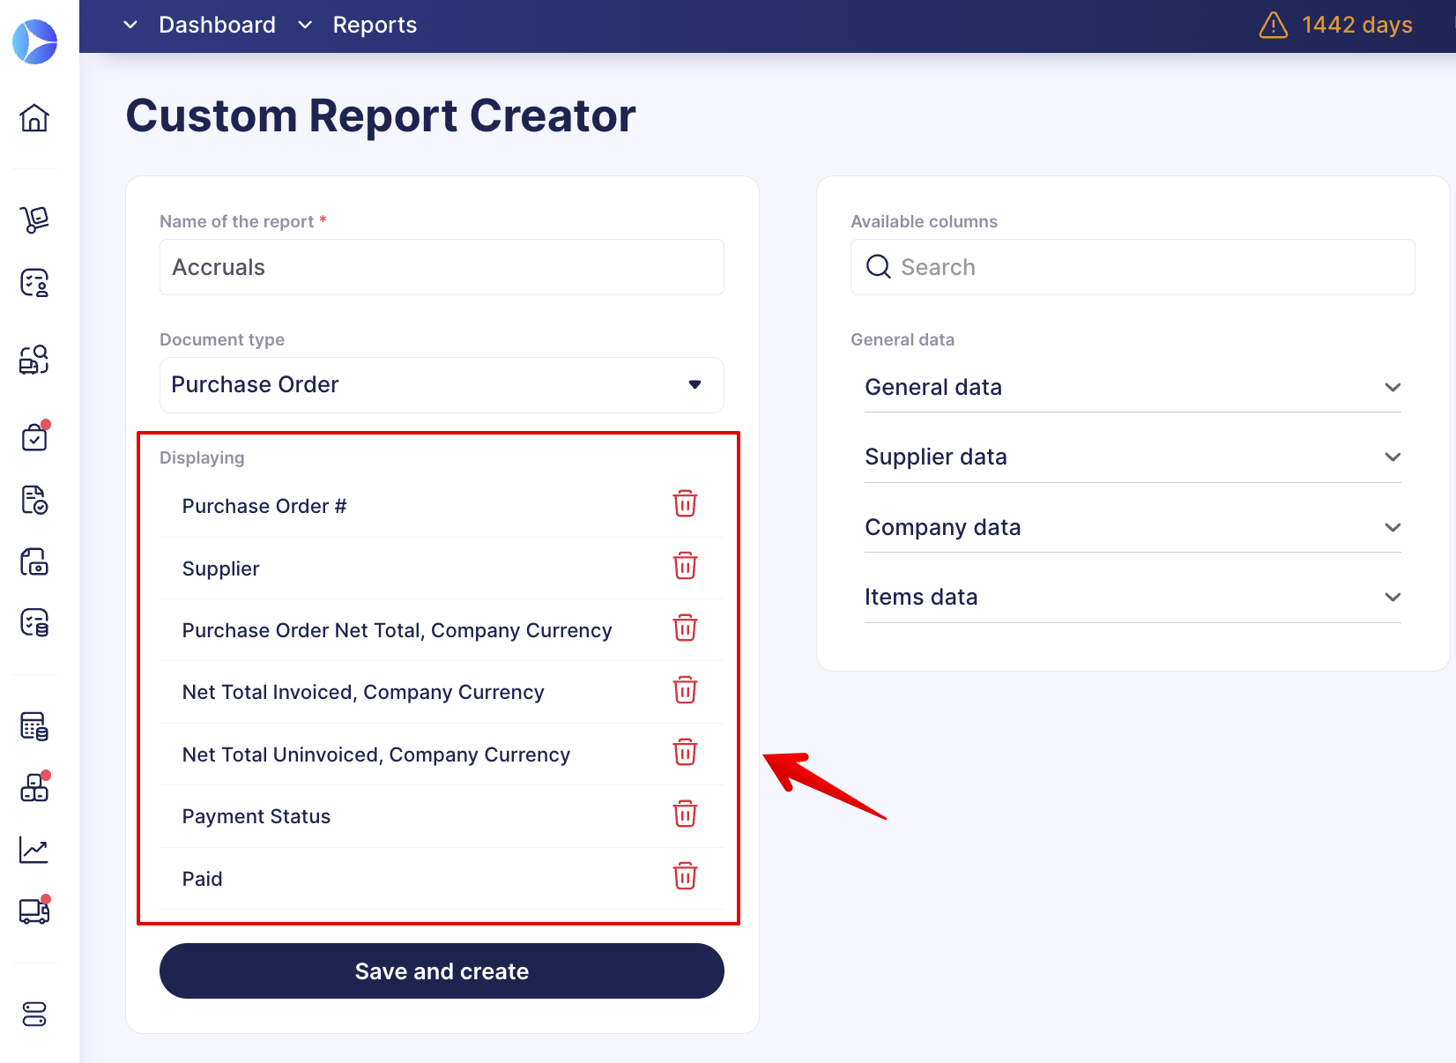Image resolution: width=1456 pixels, height=1063 pixels.
Task: Open the settings toggles sidebar icon
Action: (34, 1015)
